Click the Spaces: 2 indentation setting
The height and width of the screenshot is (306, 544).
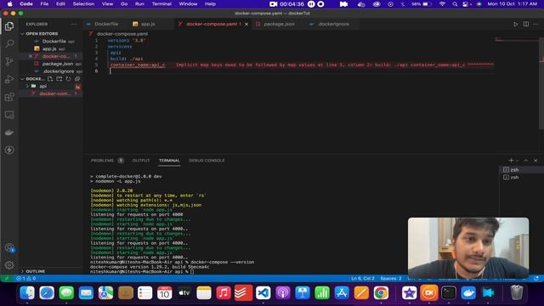click(x=391, y=278)
